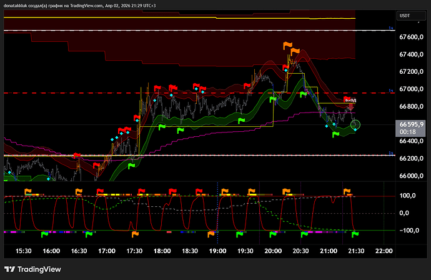Click the green flag under the 21:07 price low
The image size is (431, 280).
[x=335, y=134]
